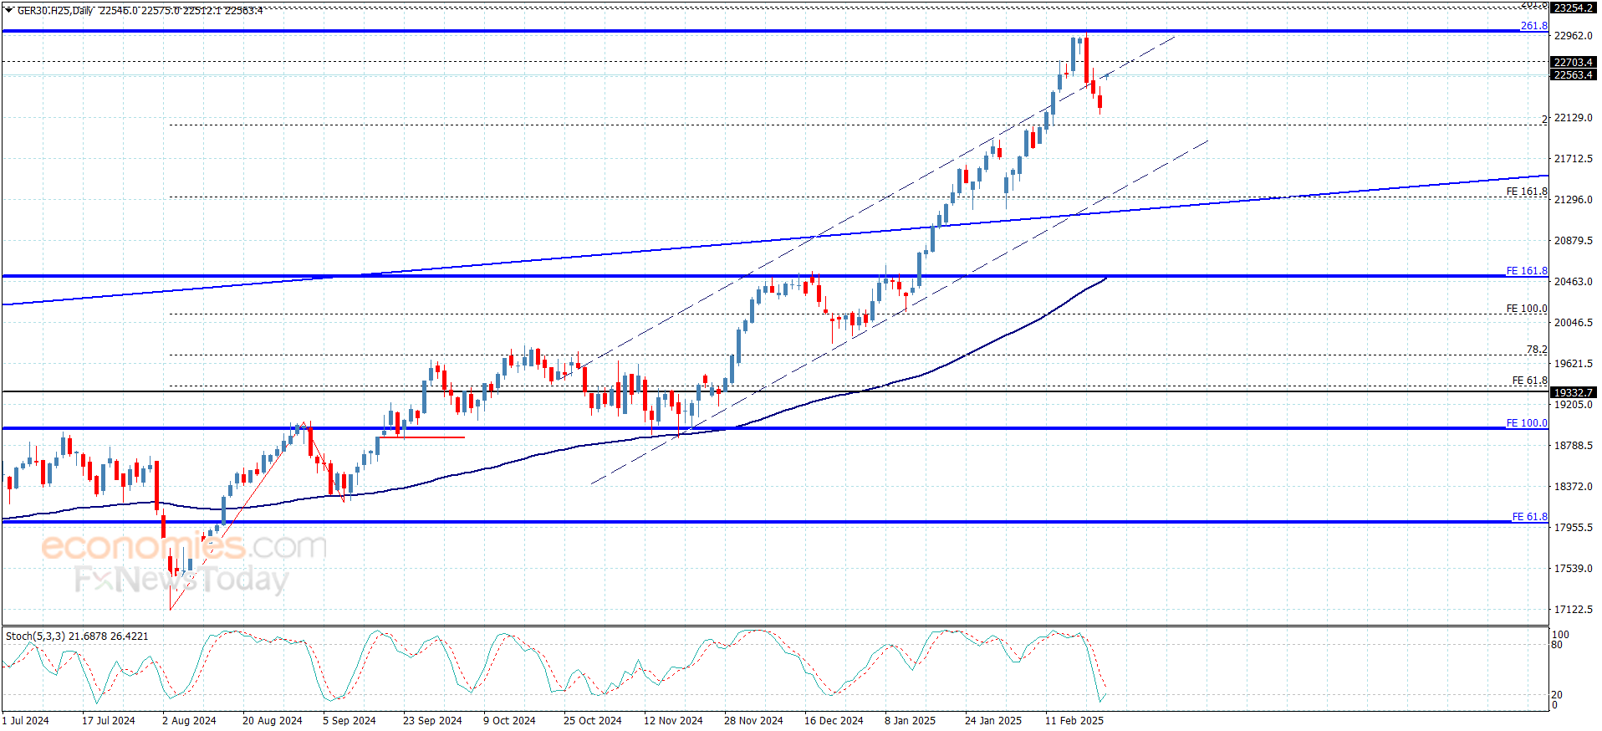Click the 9 Oct 2024 date label

(509, 721)
